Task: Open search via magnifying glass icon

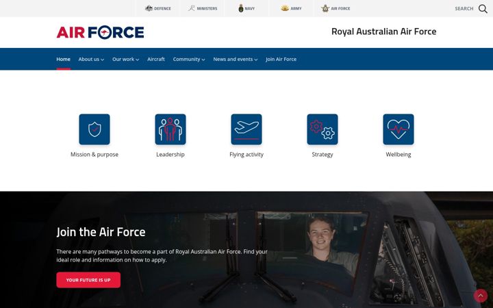Action: click(x=483, y=8)
